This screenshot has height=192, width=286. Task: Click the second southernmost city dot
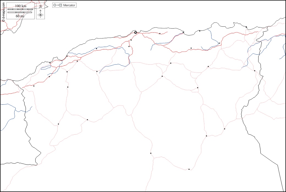coord(151,153)
